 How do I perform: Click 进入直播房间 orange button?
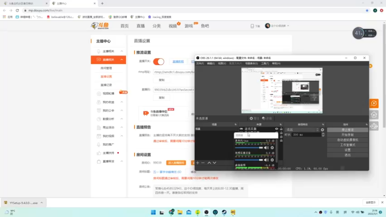click(x=176, y=163)
